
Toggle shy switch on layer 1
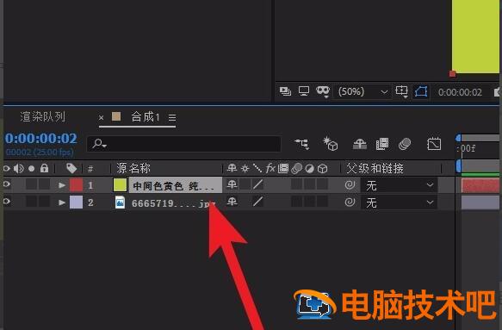232,184
